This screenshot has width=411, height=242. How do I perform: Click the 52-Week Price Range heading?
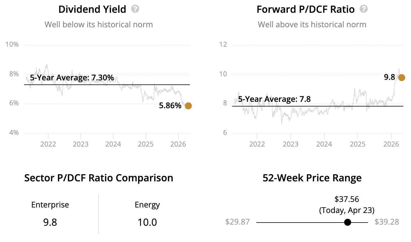pos(312,178)
